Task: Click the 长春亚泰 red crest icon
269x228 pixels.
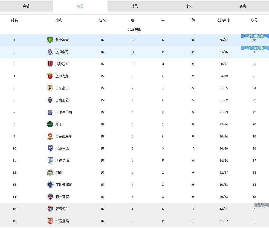Action: coord(50,221)
